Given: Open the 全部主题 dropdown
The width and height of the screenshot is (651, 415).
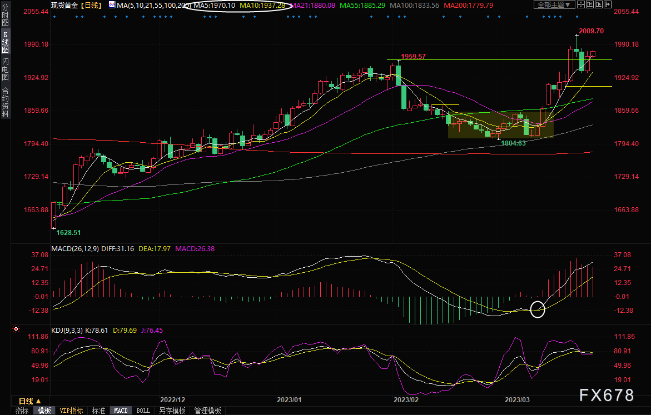Looking at the screenshot, I should (554, 4).
